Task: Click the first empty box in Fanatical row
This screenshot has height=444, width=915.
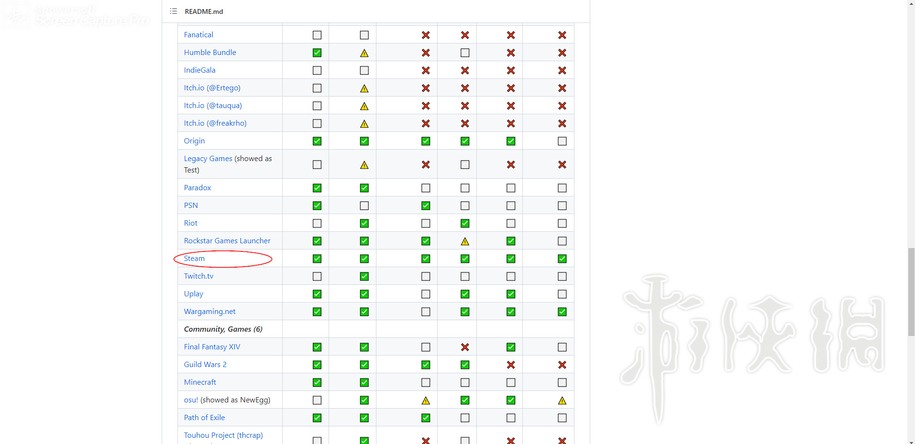Action: (317, 35)
